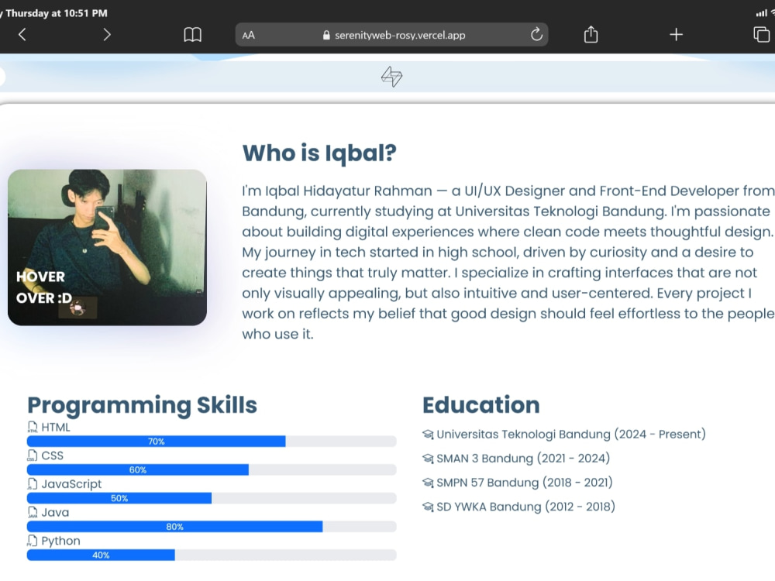Click the HTML file icon

pos(32,427)
